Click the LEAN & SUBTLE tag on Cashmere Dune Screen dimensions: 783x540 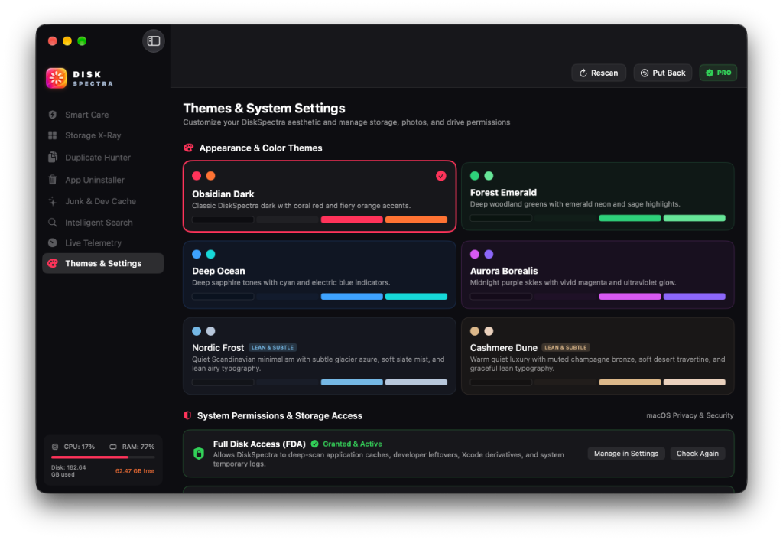pyautogui.click(x=566, y=348)
